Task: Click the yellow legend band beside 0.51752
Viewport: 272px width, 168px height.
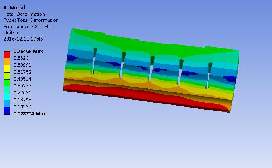Action: pos(7,69)
